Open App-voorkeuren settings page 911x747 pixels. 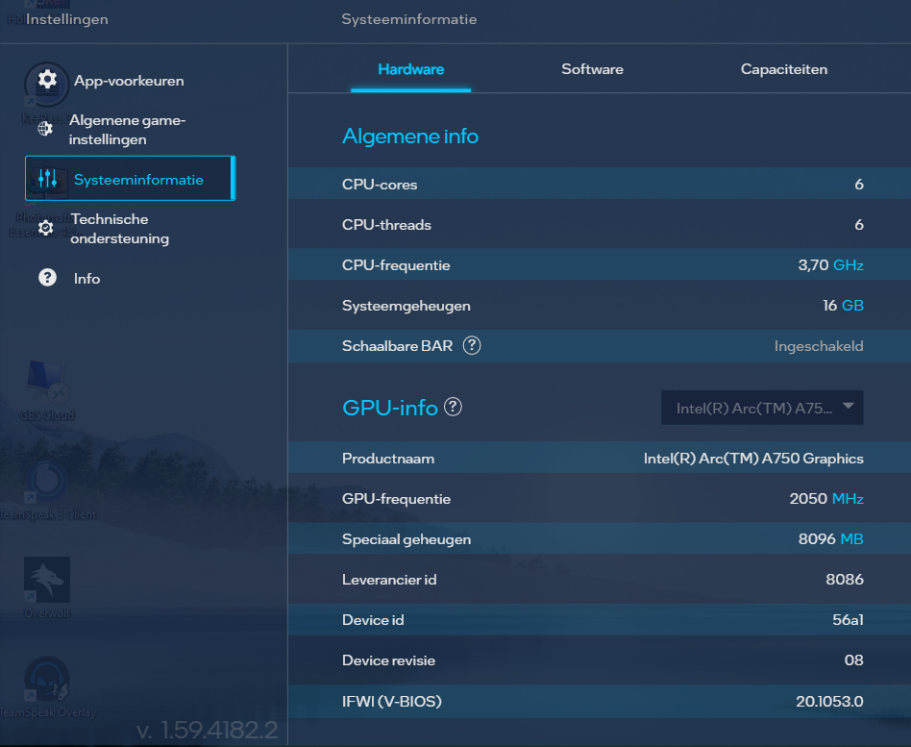(129, 81)
